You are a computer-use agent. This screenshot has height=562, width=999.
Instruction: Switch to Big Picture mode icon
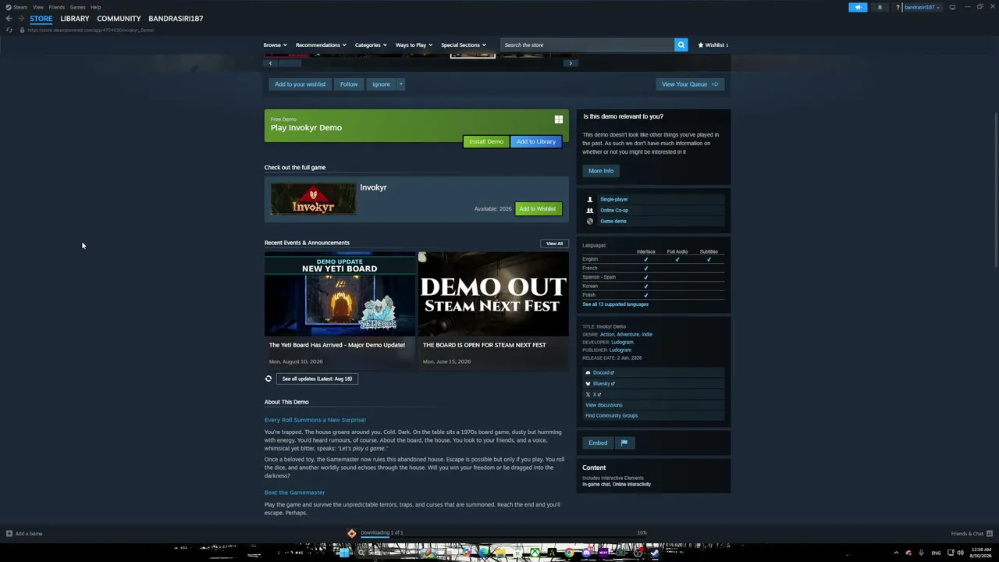click(x=952, y=7)
